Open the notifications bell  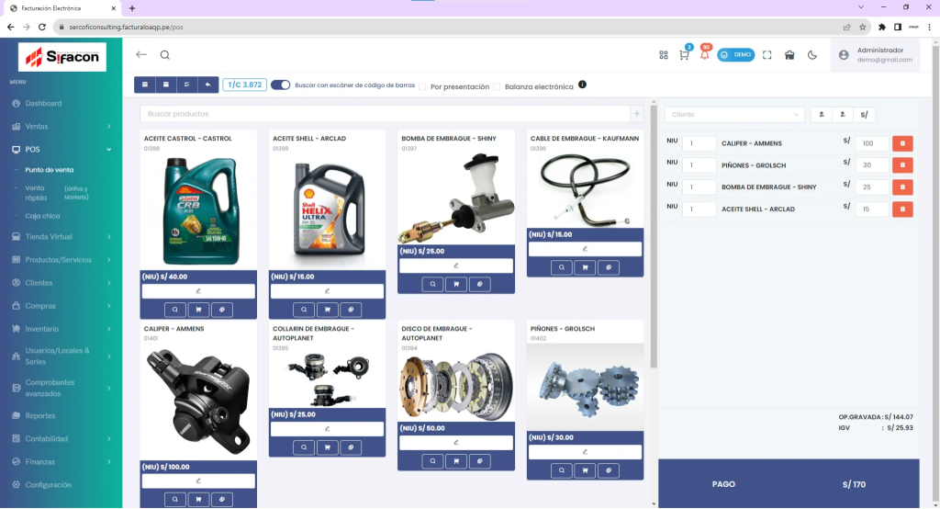click(x=704, y=55)
